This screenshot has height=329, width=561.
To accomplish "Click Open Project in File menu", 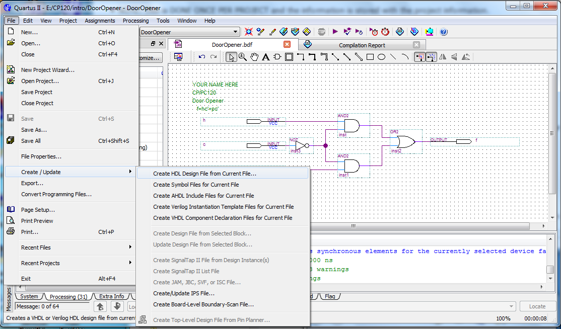I will click(71, 81).
